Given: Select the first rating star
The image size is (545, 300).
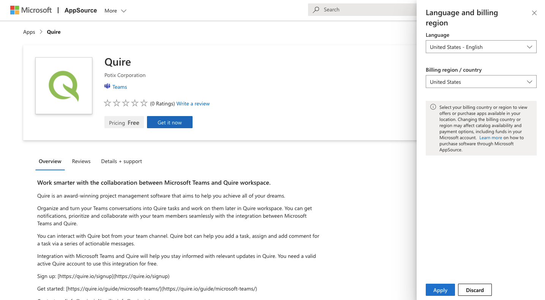Looking at the screenshot, I should (x=107, y=103).
